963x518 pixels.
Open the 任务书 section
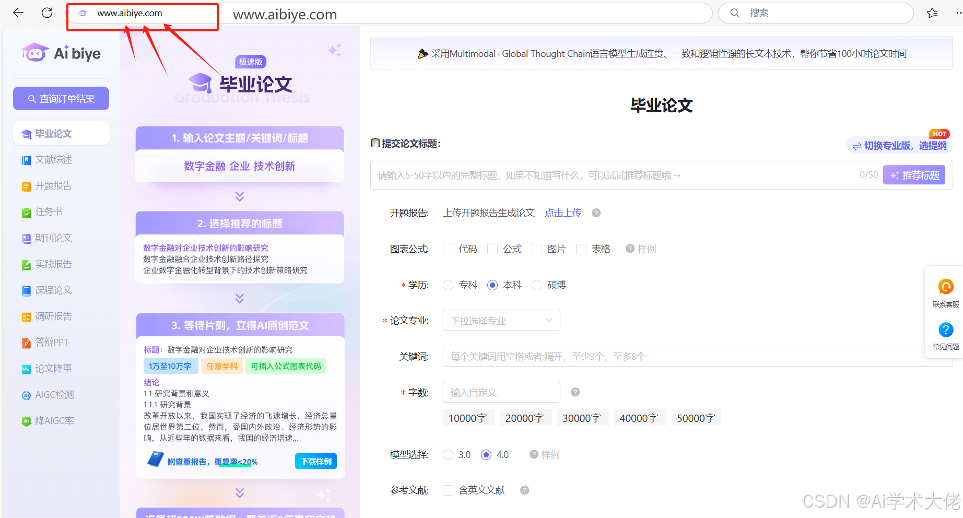point(50,211)
